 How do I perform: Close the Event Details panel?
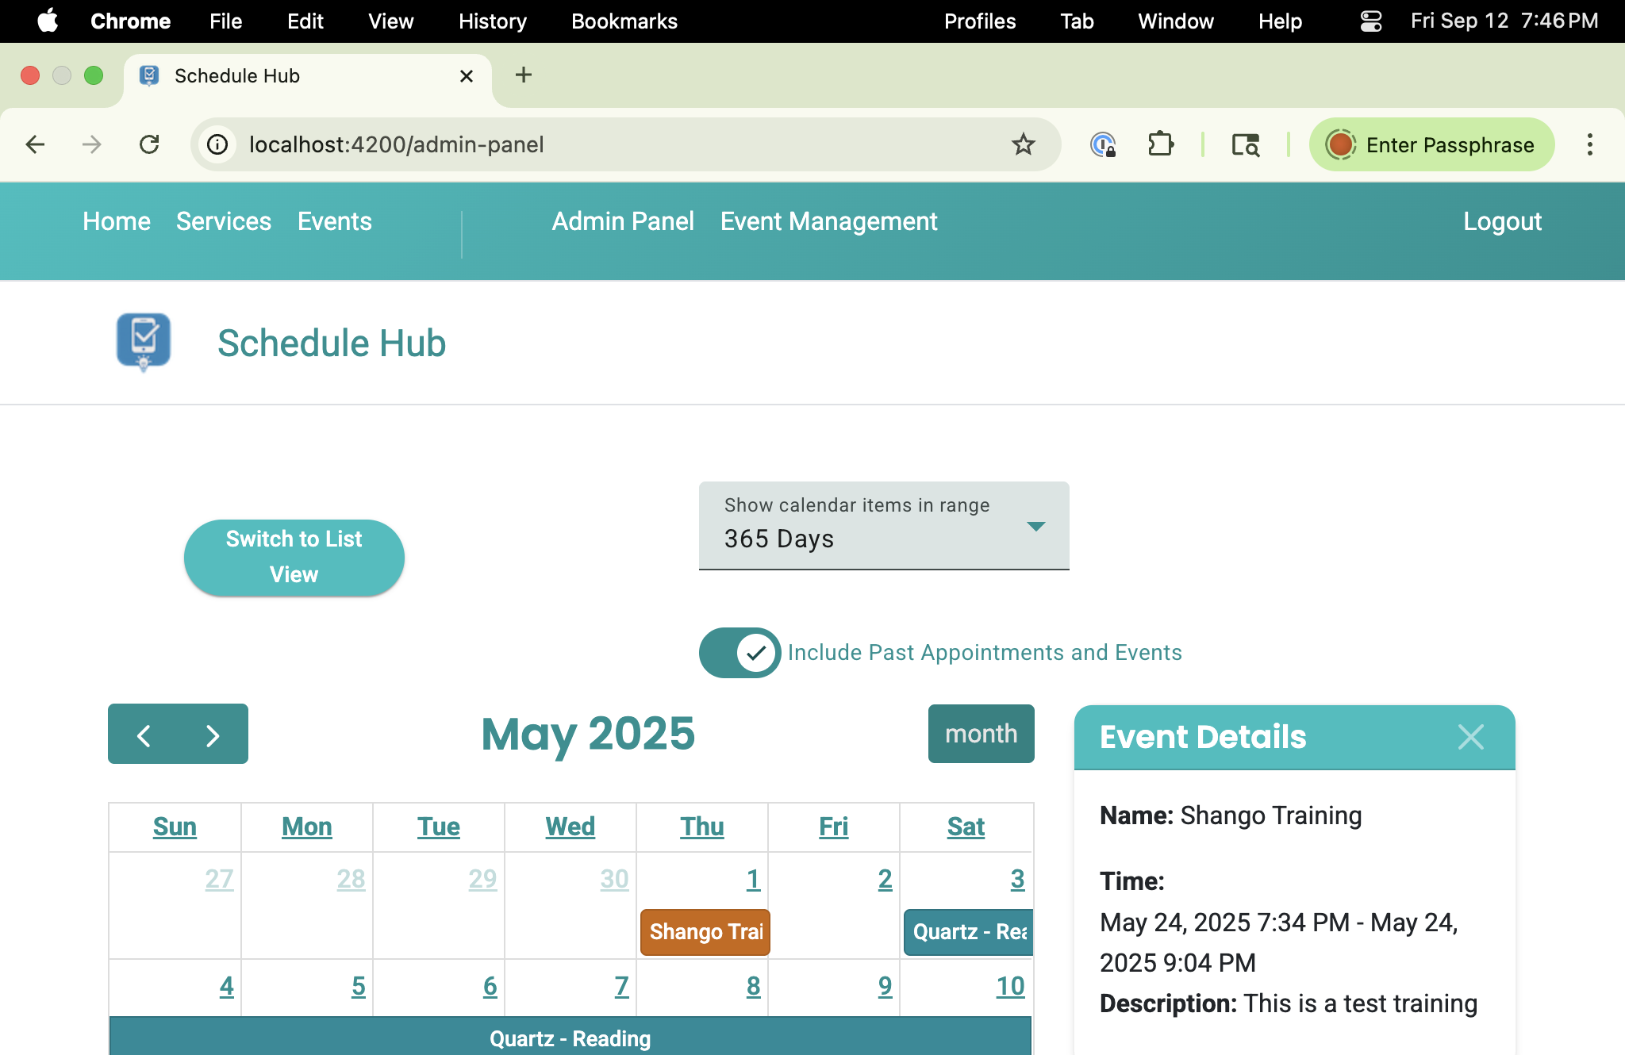point(1471,737)
